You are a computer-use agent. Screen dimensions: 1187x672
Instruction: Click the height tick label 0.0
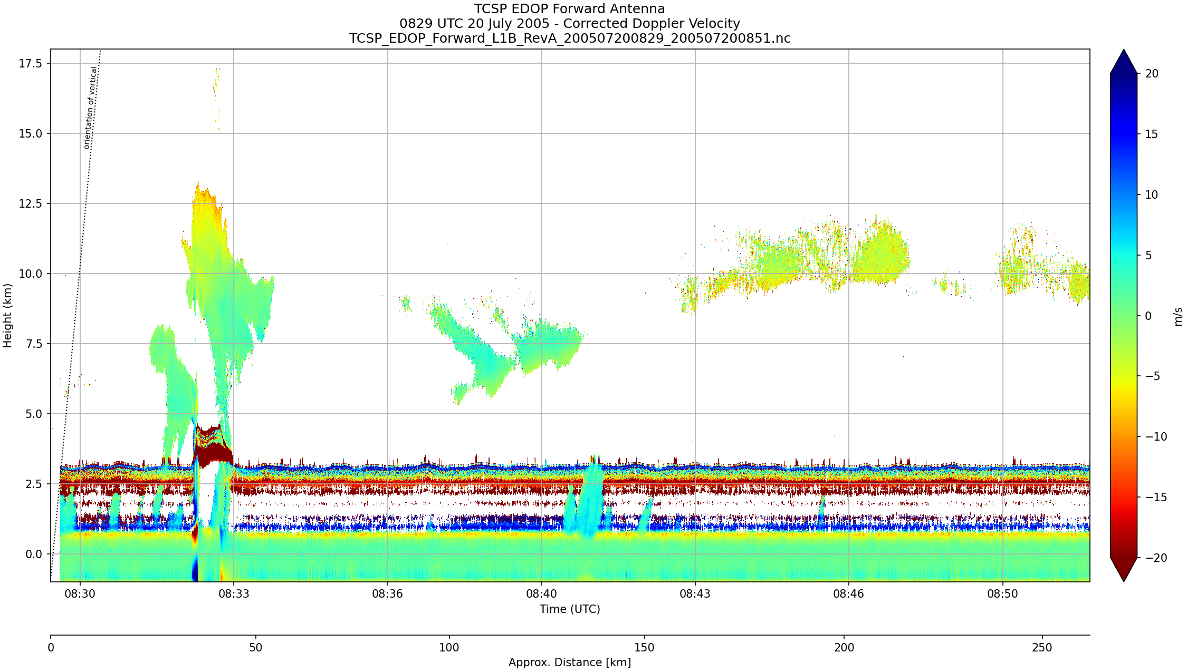tap(33, 554)
